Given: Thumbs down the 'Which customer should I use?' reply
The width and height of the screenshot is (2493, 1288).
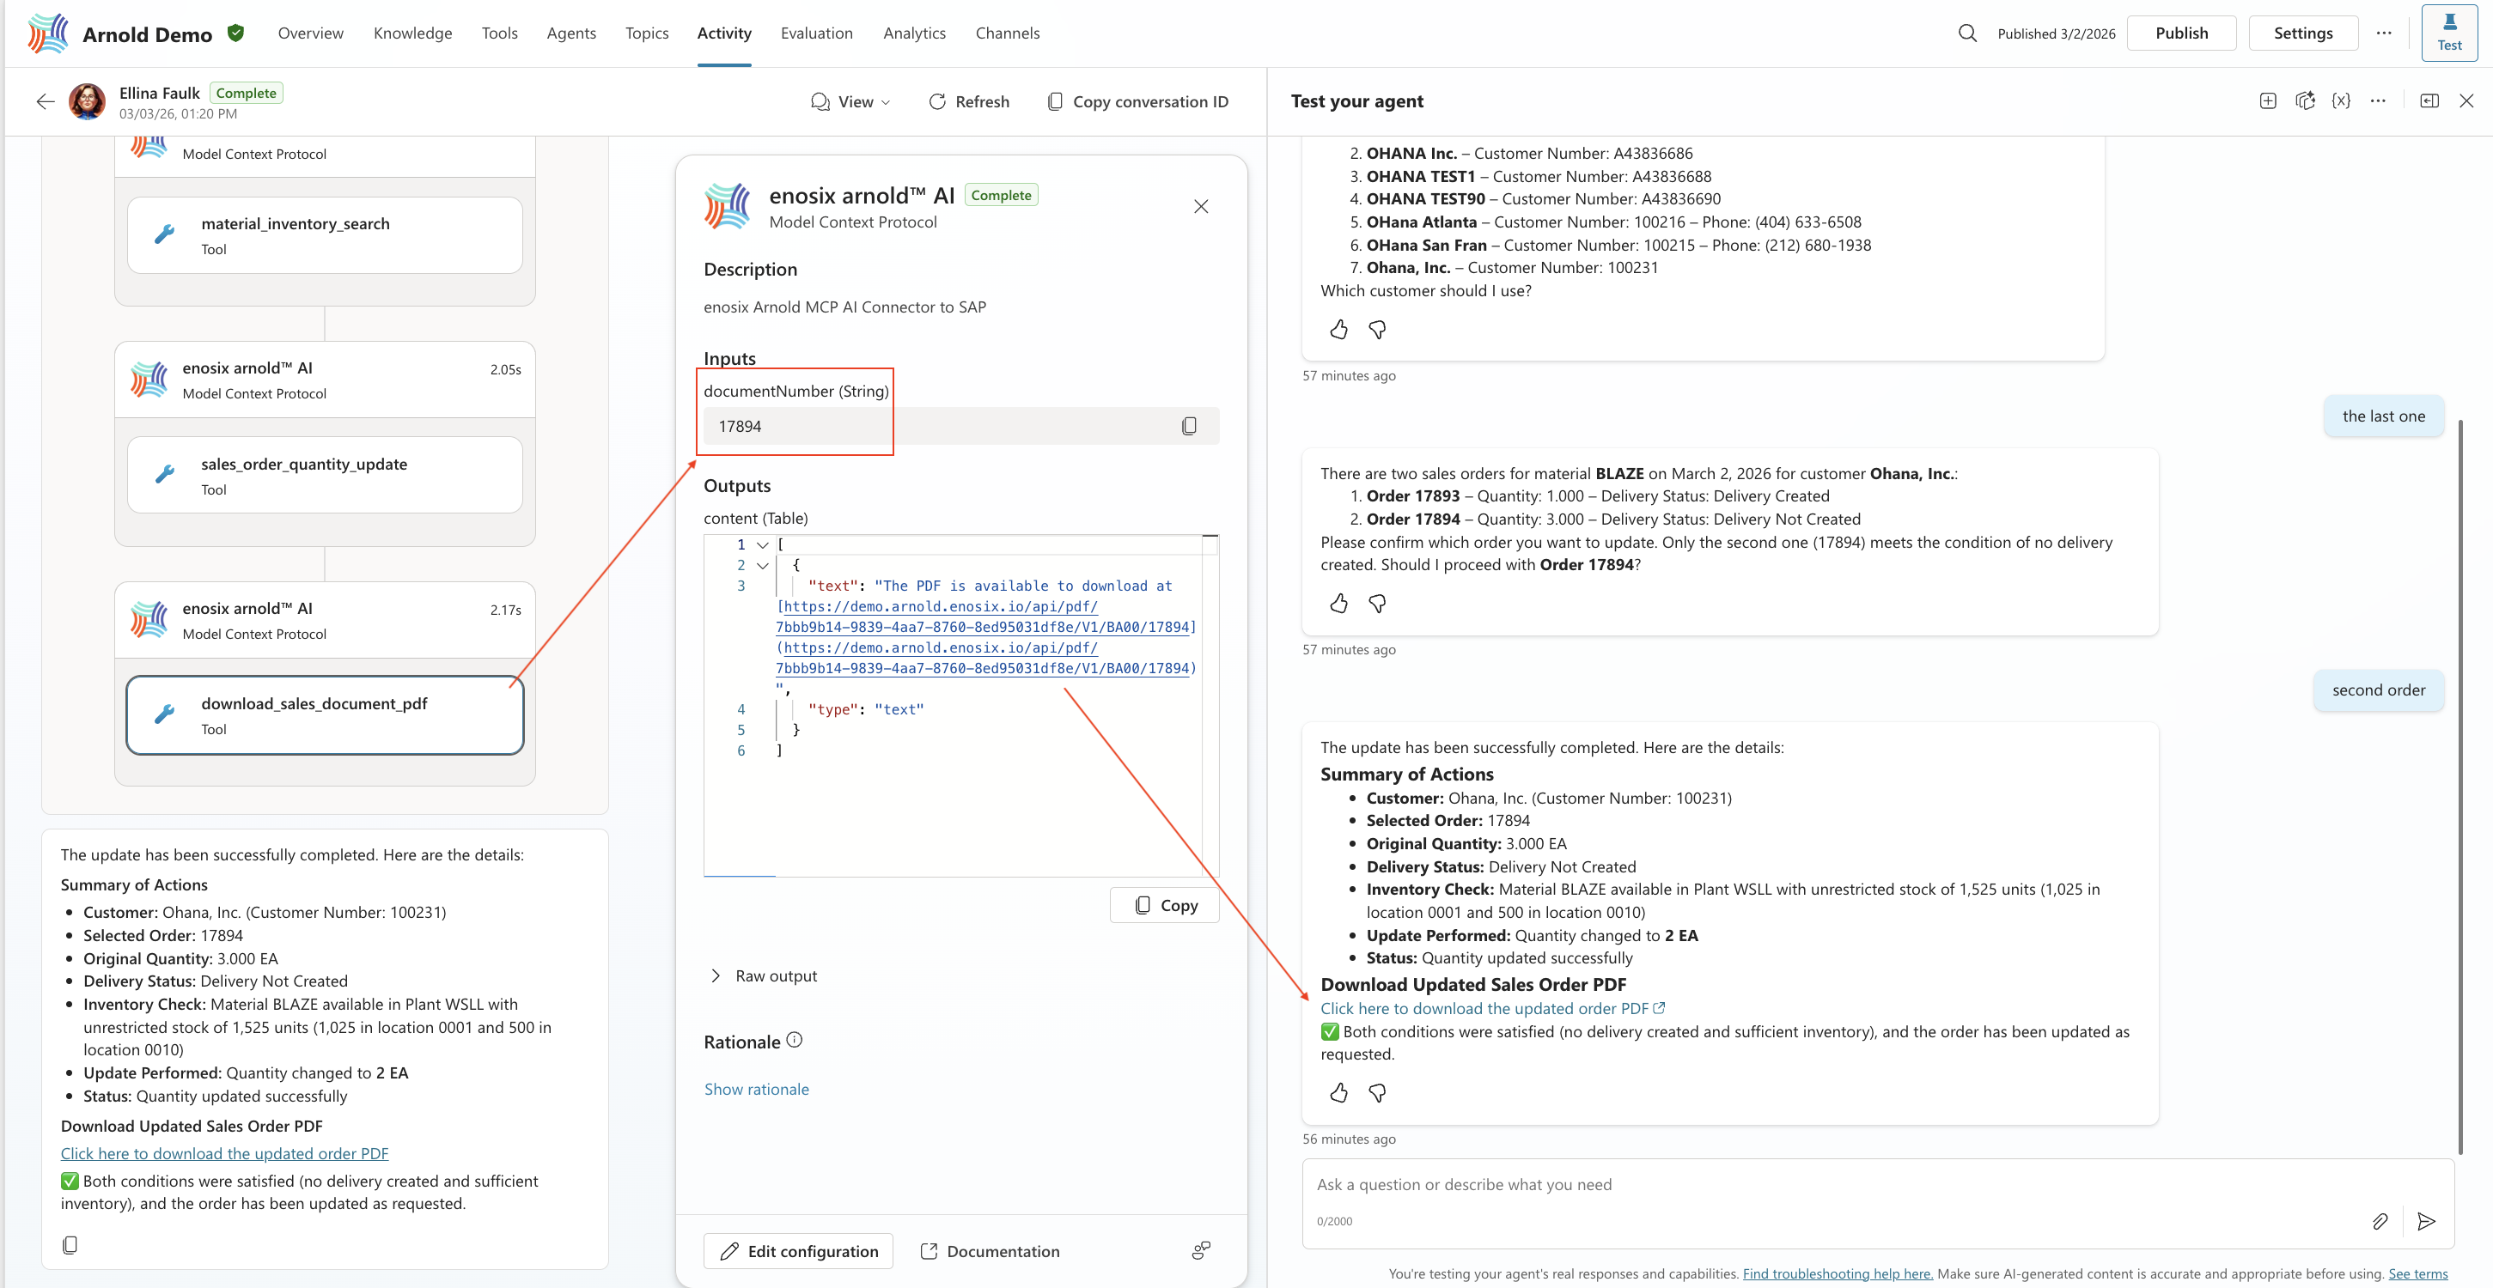Looking at the screenshot, I should point(1377,330).
